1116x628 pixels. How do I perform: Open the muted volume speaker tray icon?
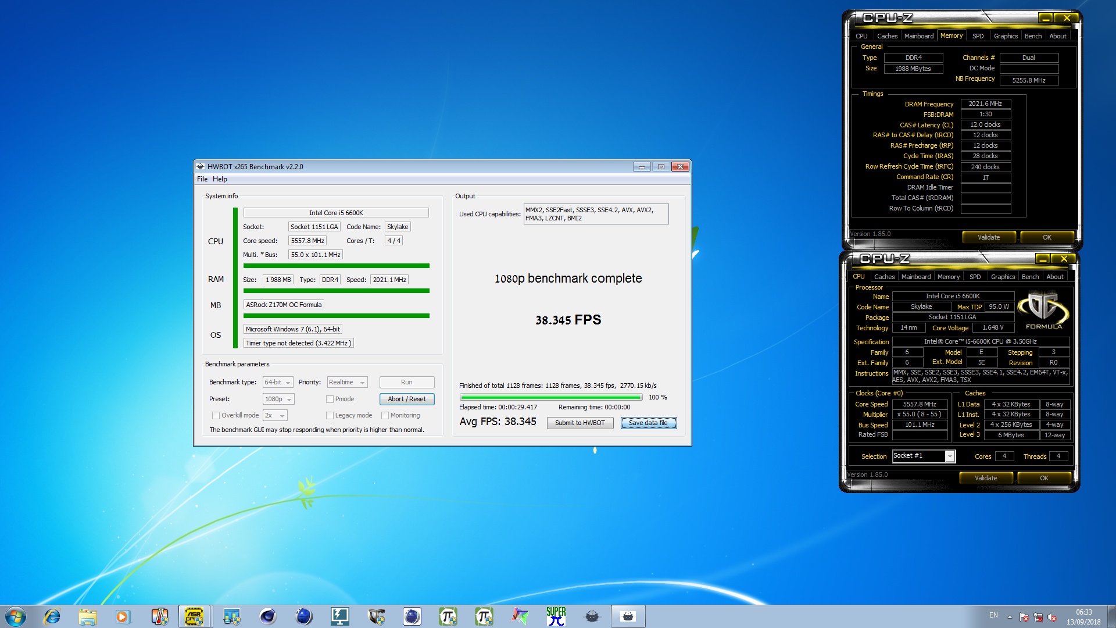pos(1052,617)
